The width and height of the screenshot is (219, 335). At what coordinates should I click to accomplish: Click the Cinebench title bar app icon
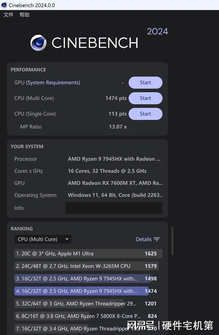[4, 5]
